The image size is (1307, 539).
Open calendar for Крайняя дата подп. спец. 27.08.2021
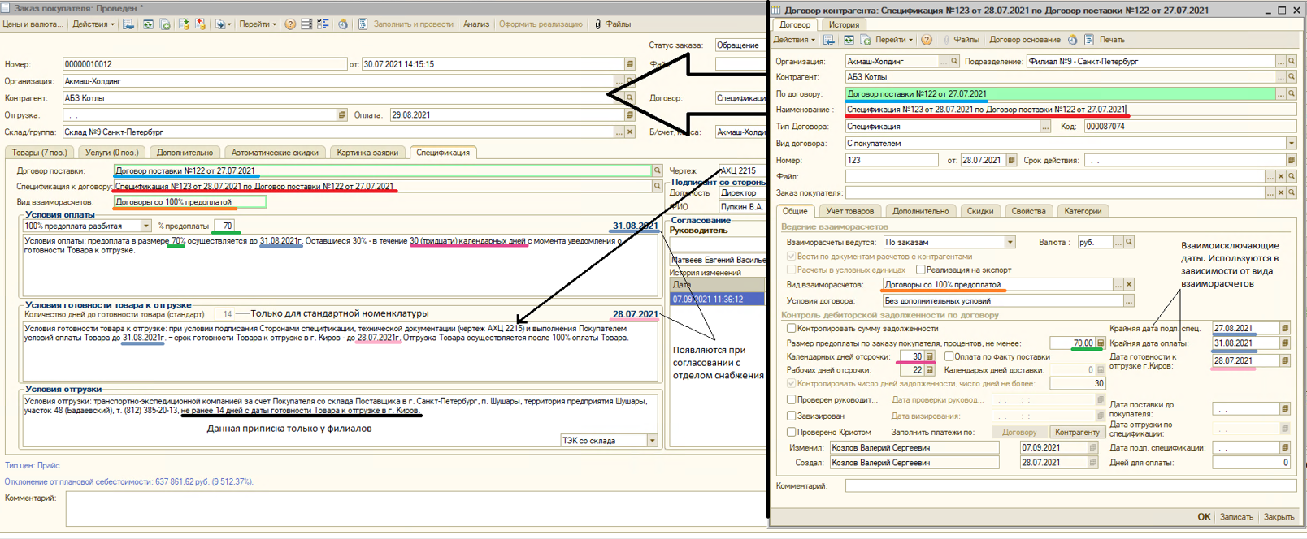[x=1285, y=329]
